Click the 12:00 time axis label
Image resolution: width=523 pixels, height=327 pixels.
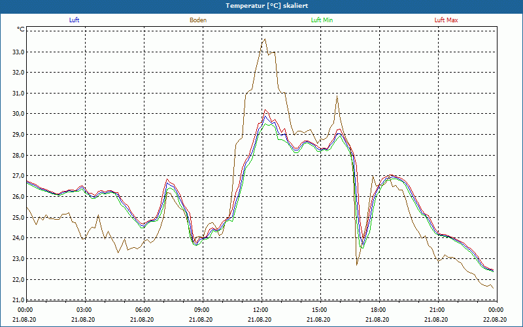pyautogui.click(x=261, y=310)
